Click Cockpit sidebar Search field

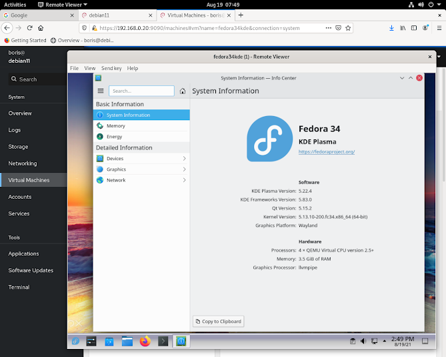pyautogui.click(x=37, y=79)
